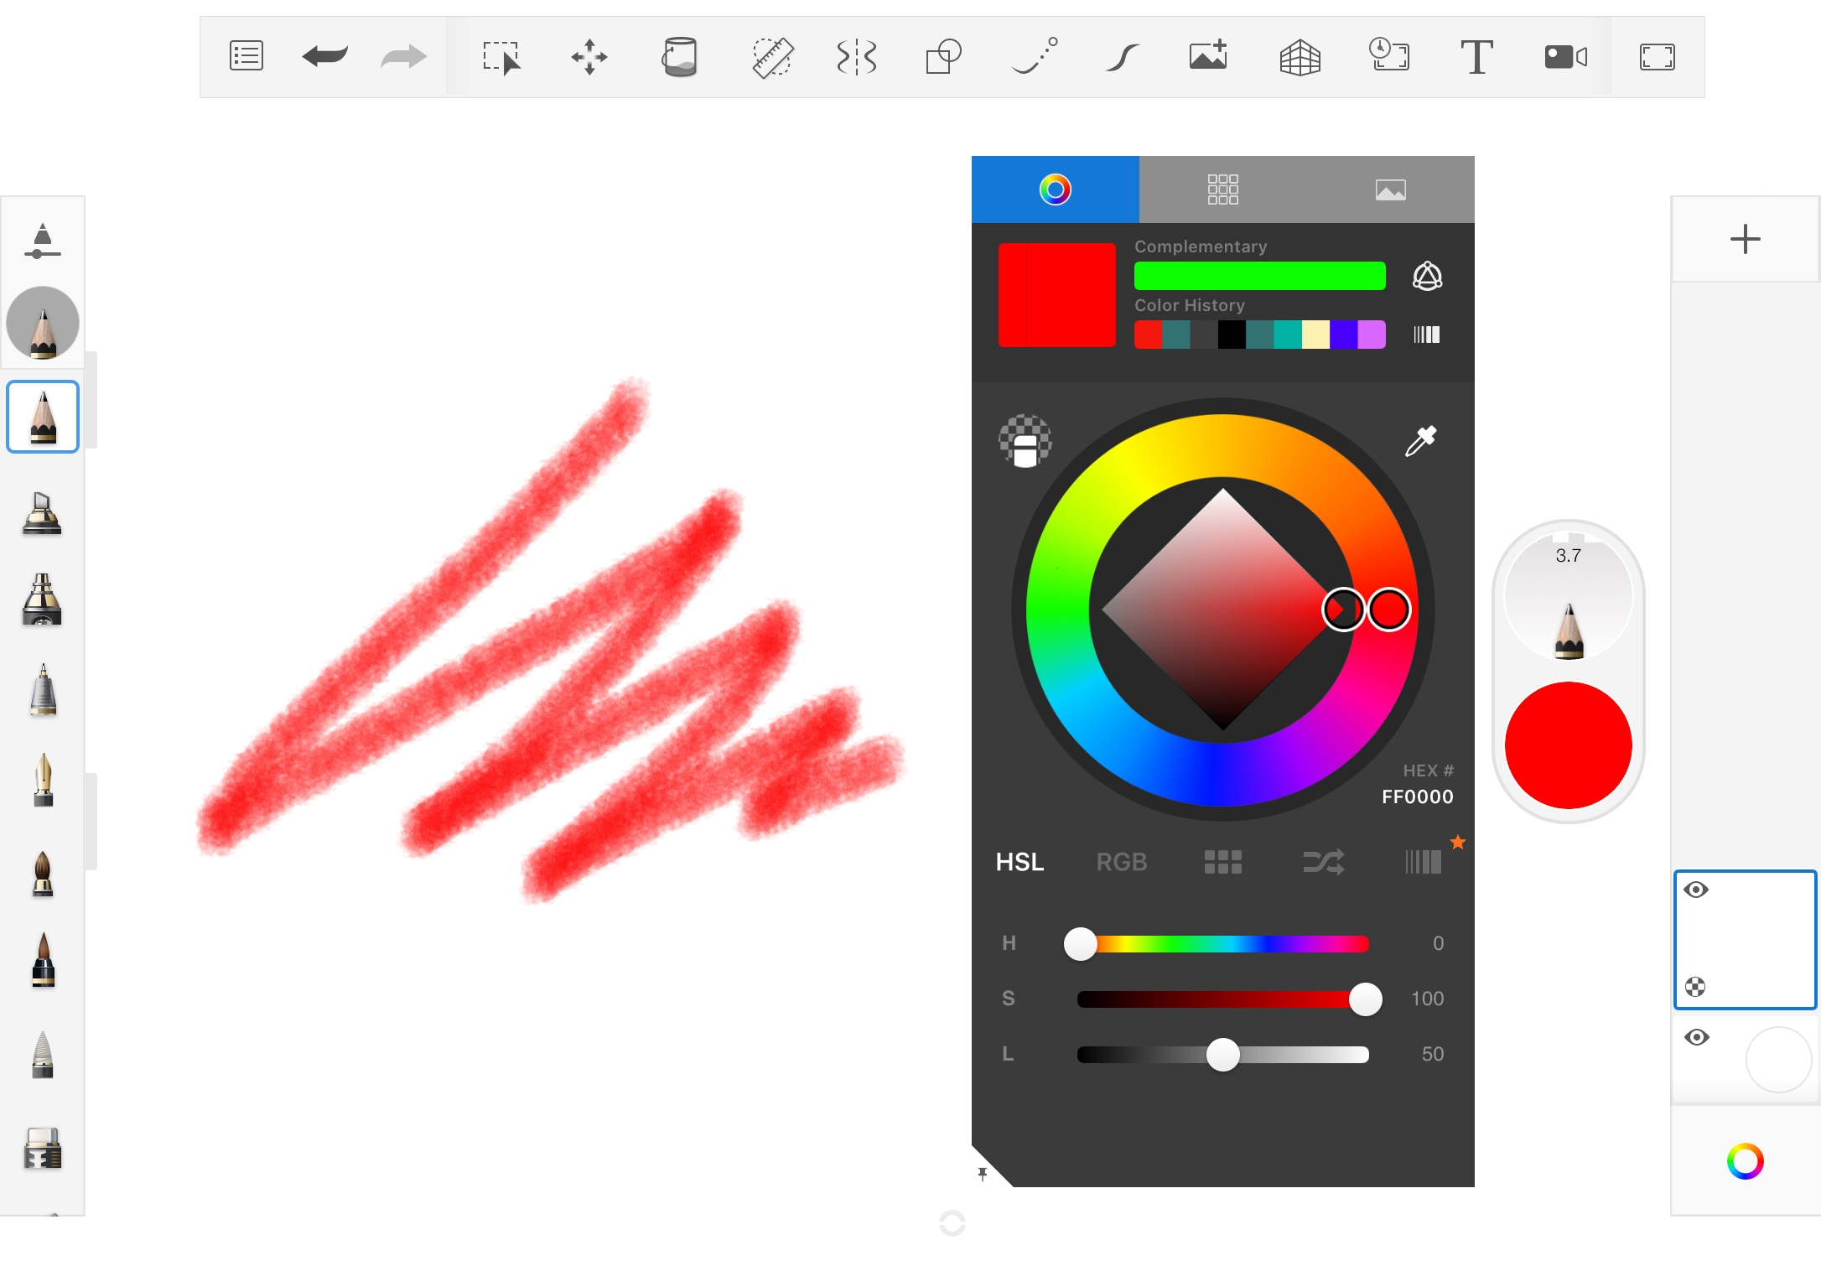Expand the color history gradient options

pos(1426,335)
